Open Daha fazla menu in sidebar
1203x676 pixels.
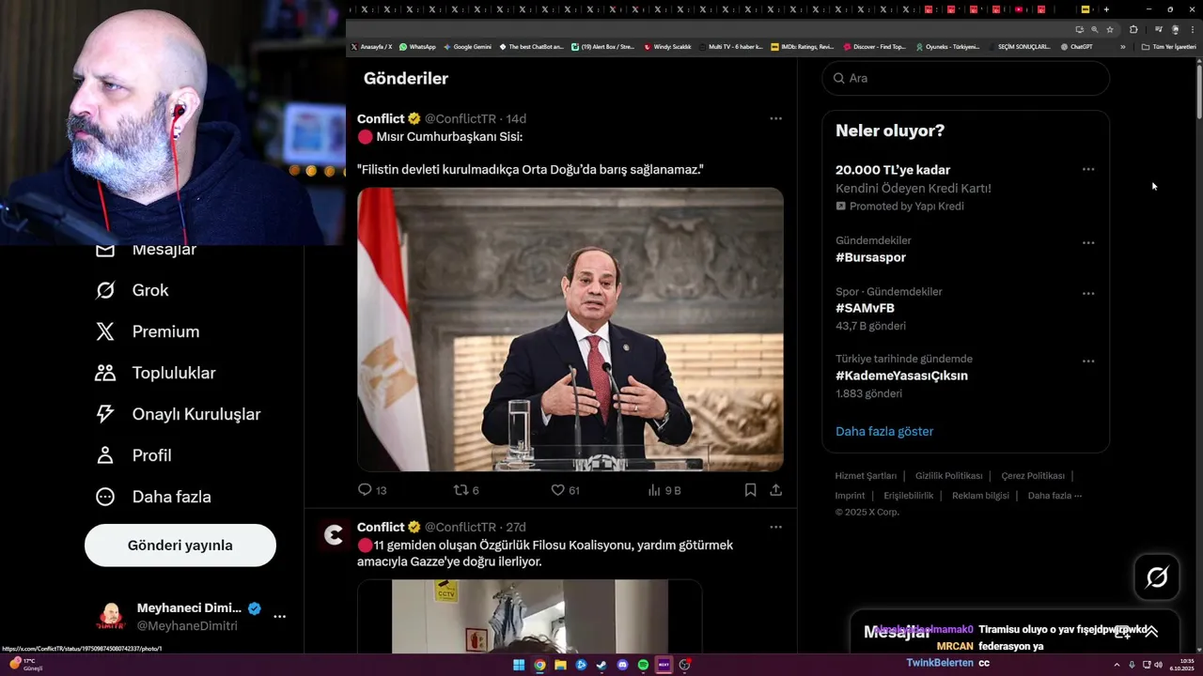point(152,497)
